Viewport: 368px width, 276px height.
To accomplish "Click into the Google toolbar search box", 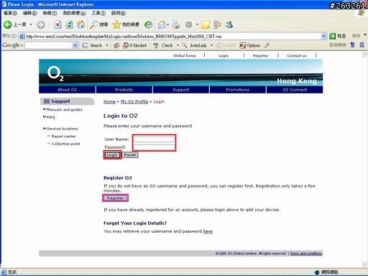I will click(x=49, y=45).
